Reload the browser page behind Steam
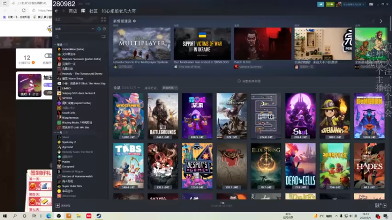Screen dimensions: 392x220 pos(24,10)
